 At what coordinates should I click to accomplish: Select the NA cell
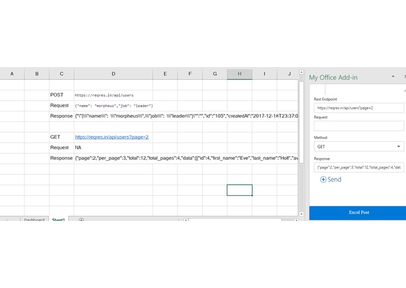(113, 147)
